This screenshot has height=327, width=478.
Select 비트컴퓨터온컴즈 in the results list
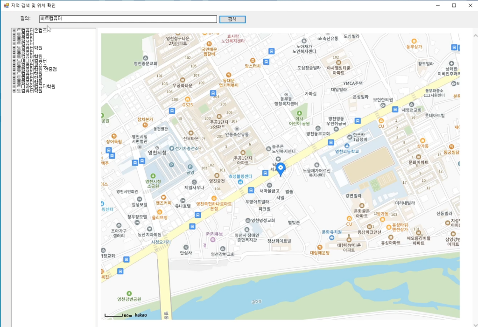(30, 30)
